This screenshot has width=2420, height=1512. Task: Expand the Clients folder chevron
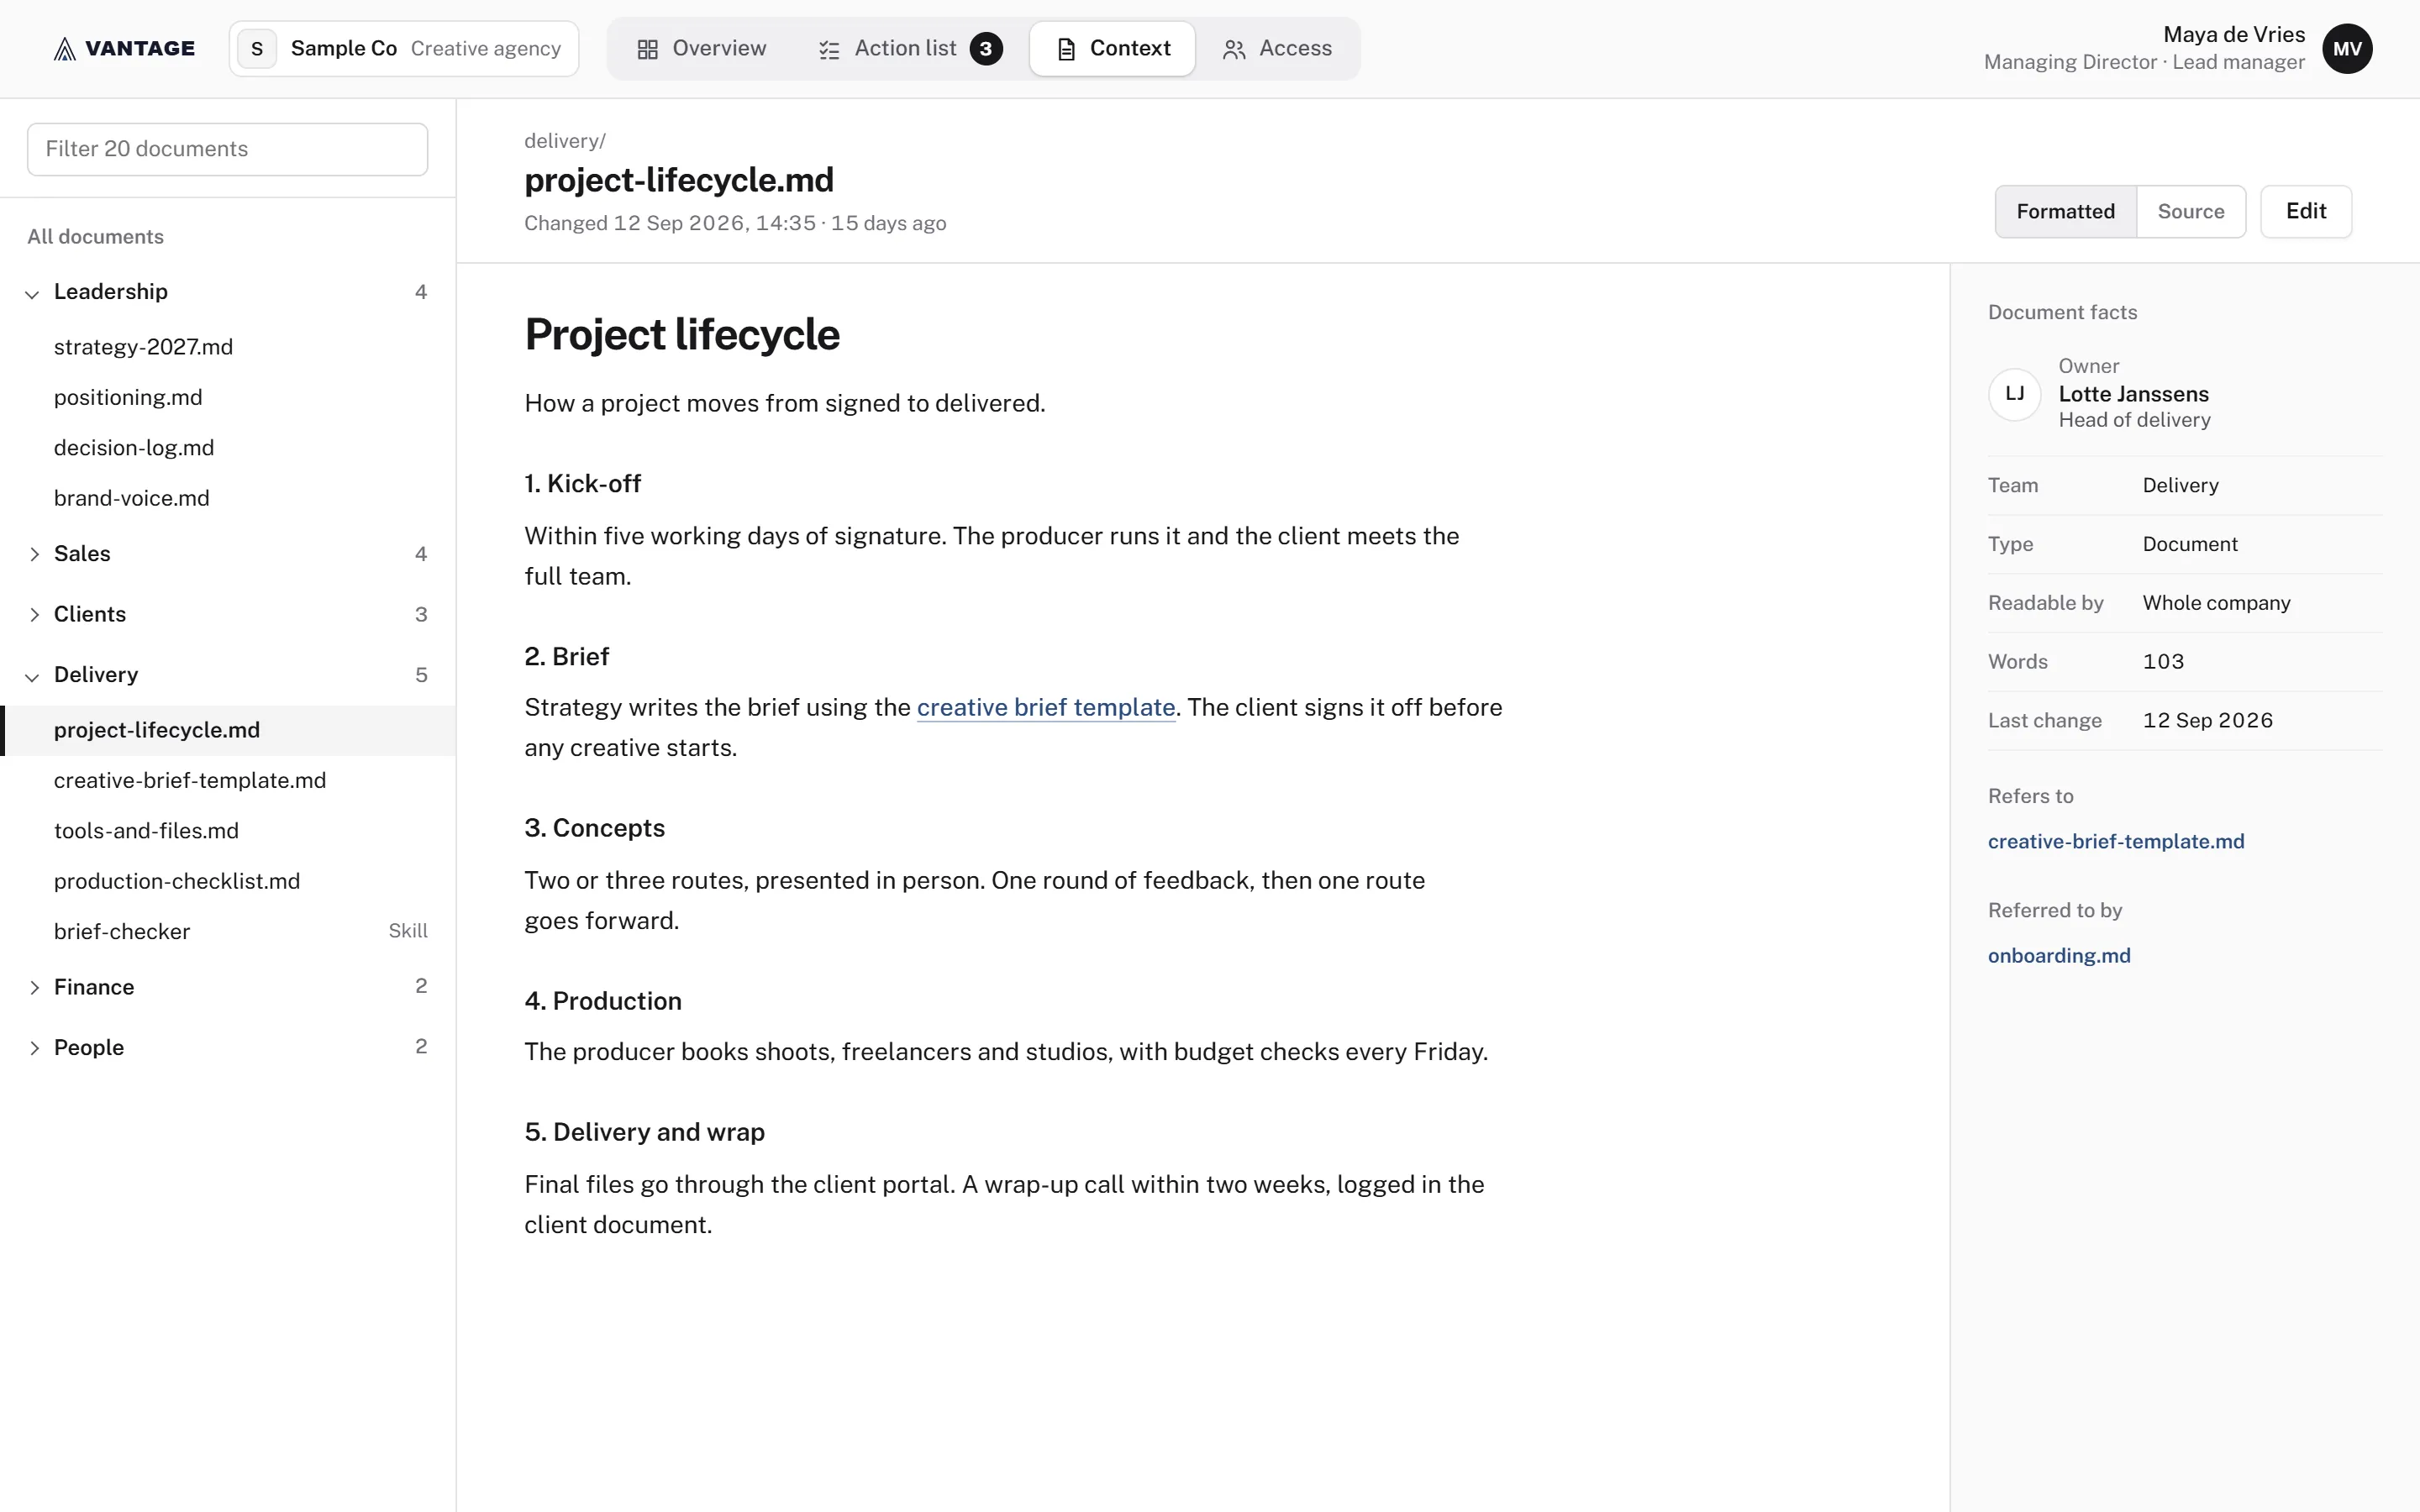[x=34, y=615]
